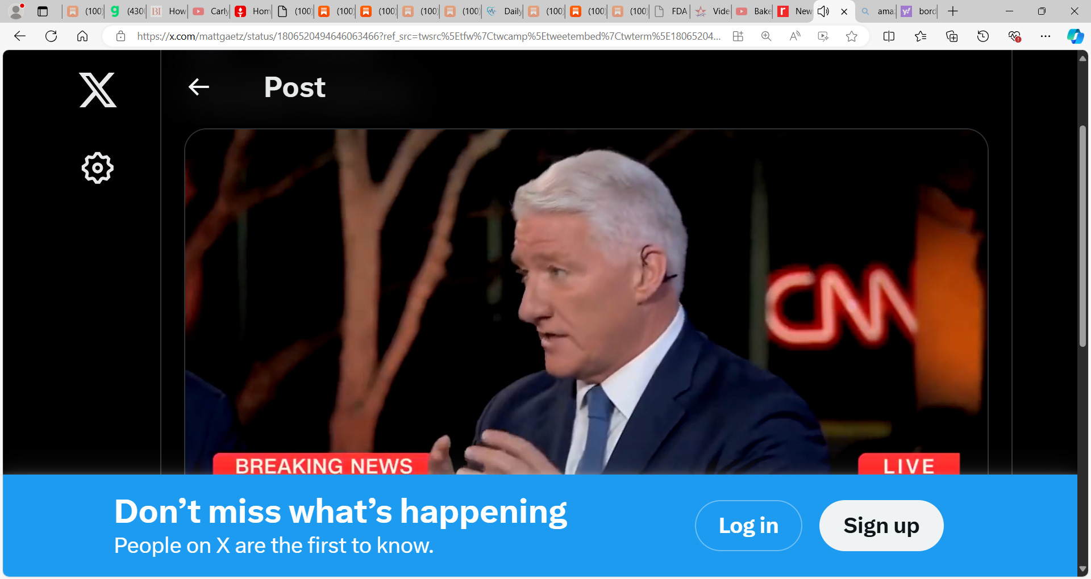Viewport: 1091px width, 579px height.
Task: Click the address bar URL field
Action: pos(429,36)
